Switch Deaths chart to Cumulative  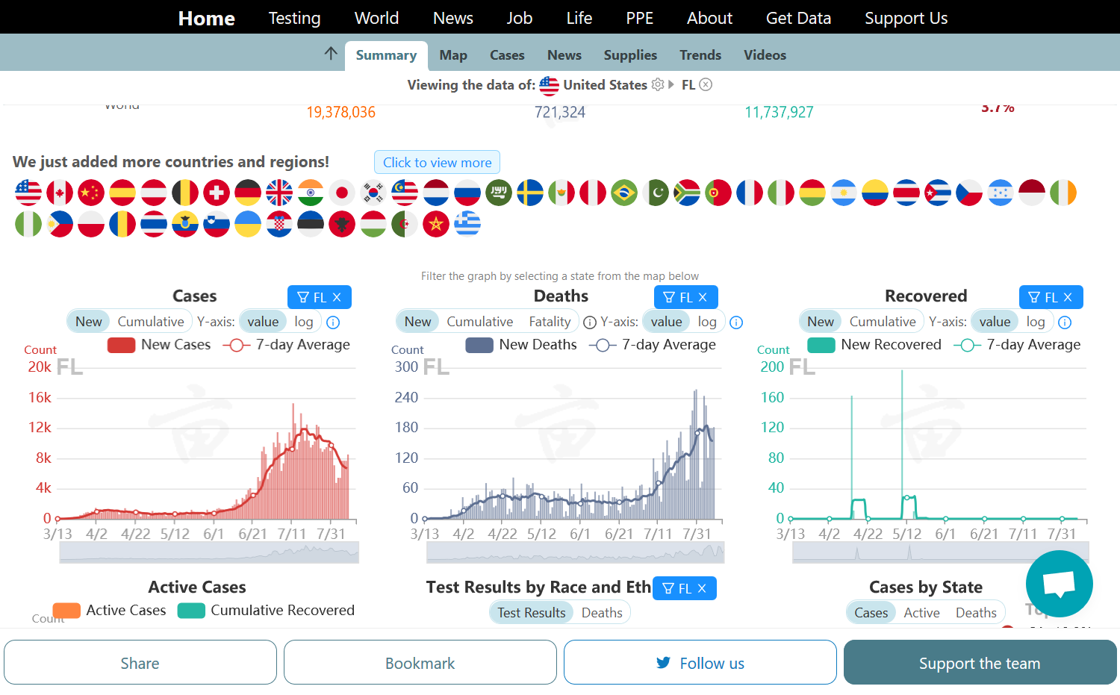[479, 322]
